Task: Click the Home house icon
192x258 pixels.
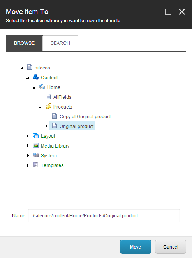Action: click(x=42, y=87)
